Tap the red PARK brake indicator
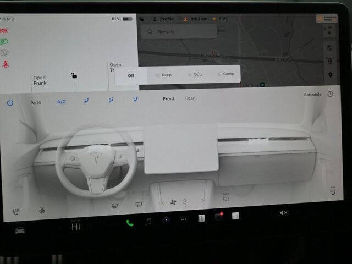The width and height of the screenshot is (352, 264). (4, 31)
